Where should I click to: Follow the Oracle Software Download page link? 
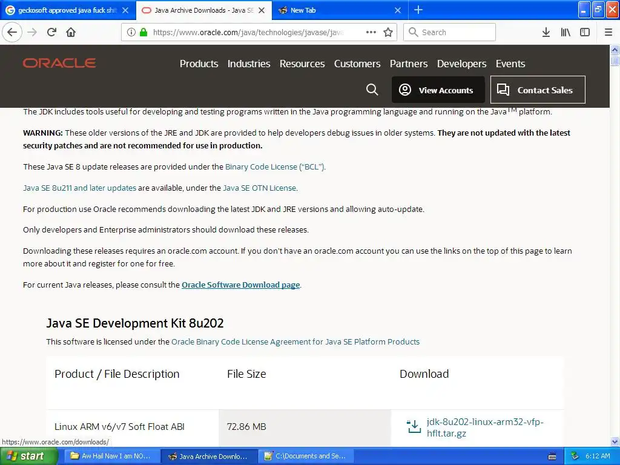point(240,285)
